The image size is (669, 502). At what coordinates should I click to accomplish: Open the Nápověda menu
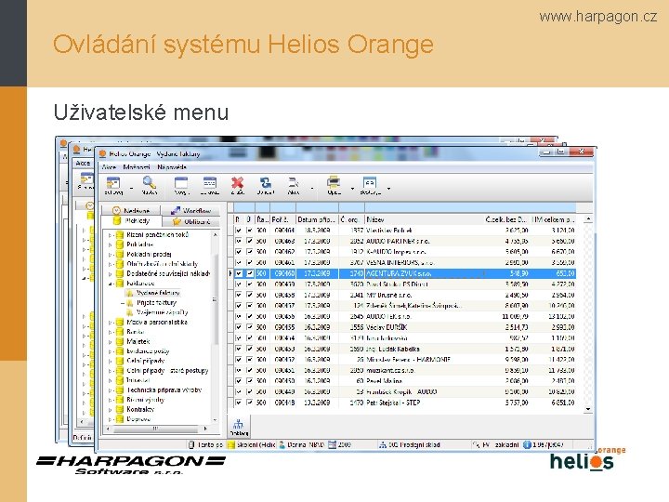click(172, 167)
